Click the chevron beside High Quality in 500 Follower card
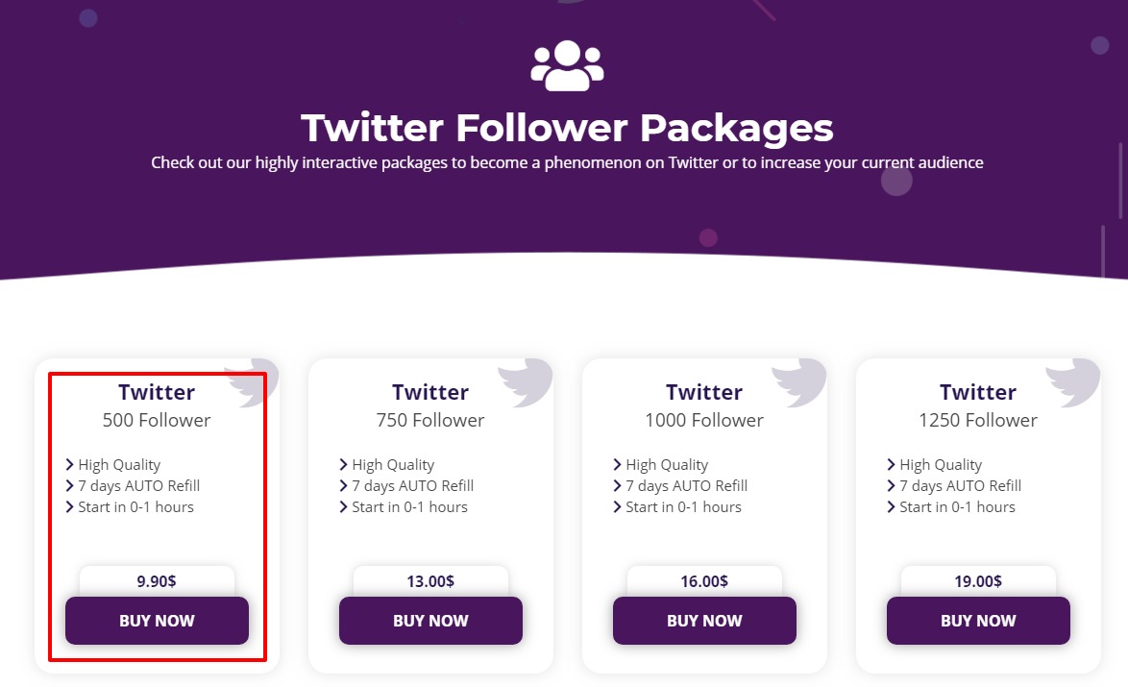This screenshot has height=687, width=1128. [x=70, y=465]
